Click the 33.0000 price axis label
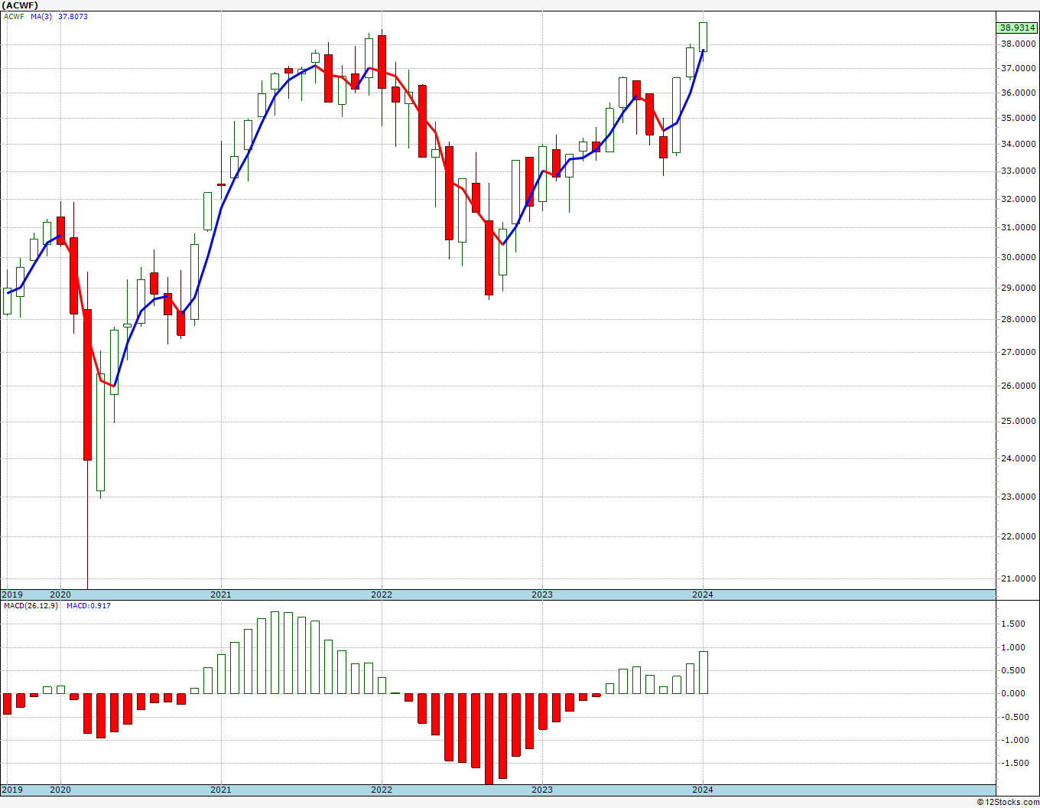1040x808 pixels. (1019, 171)
